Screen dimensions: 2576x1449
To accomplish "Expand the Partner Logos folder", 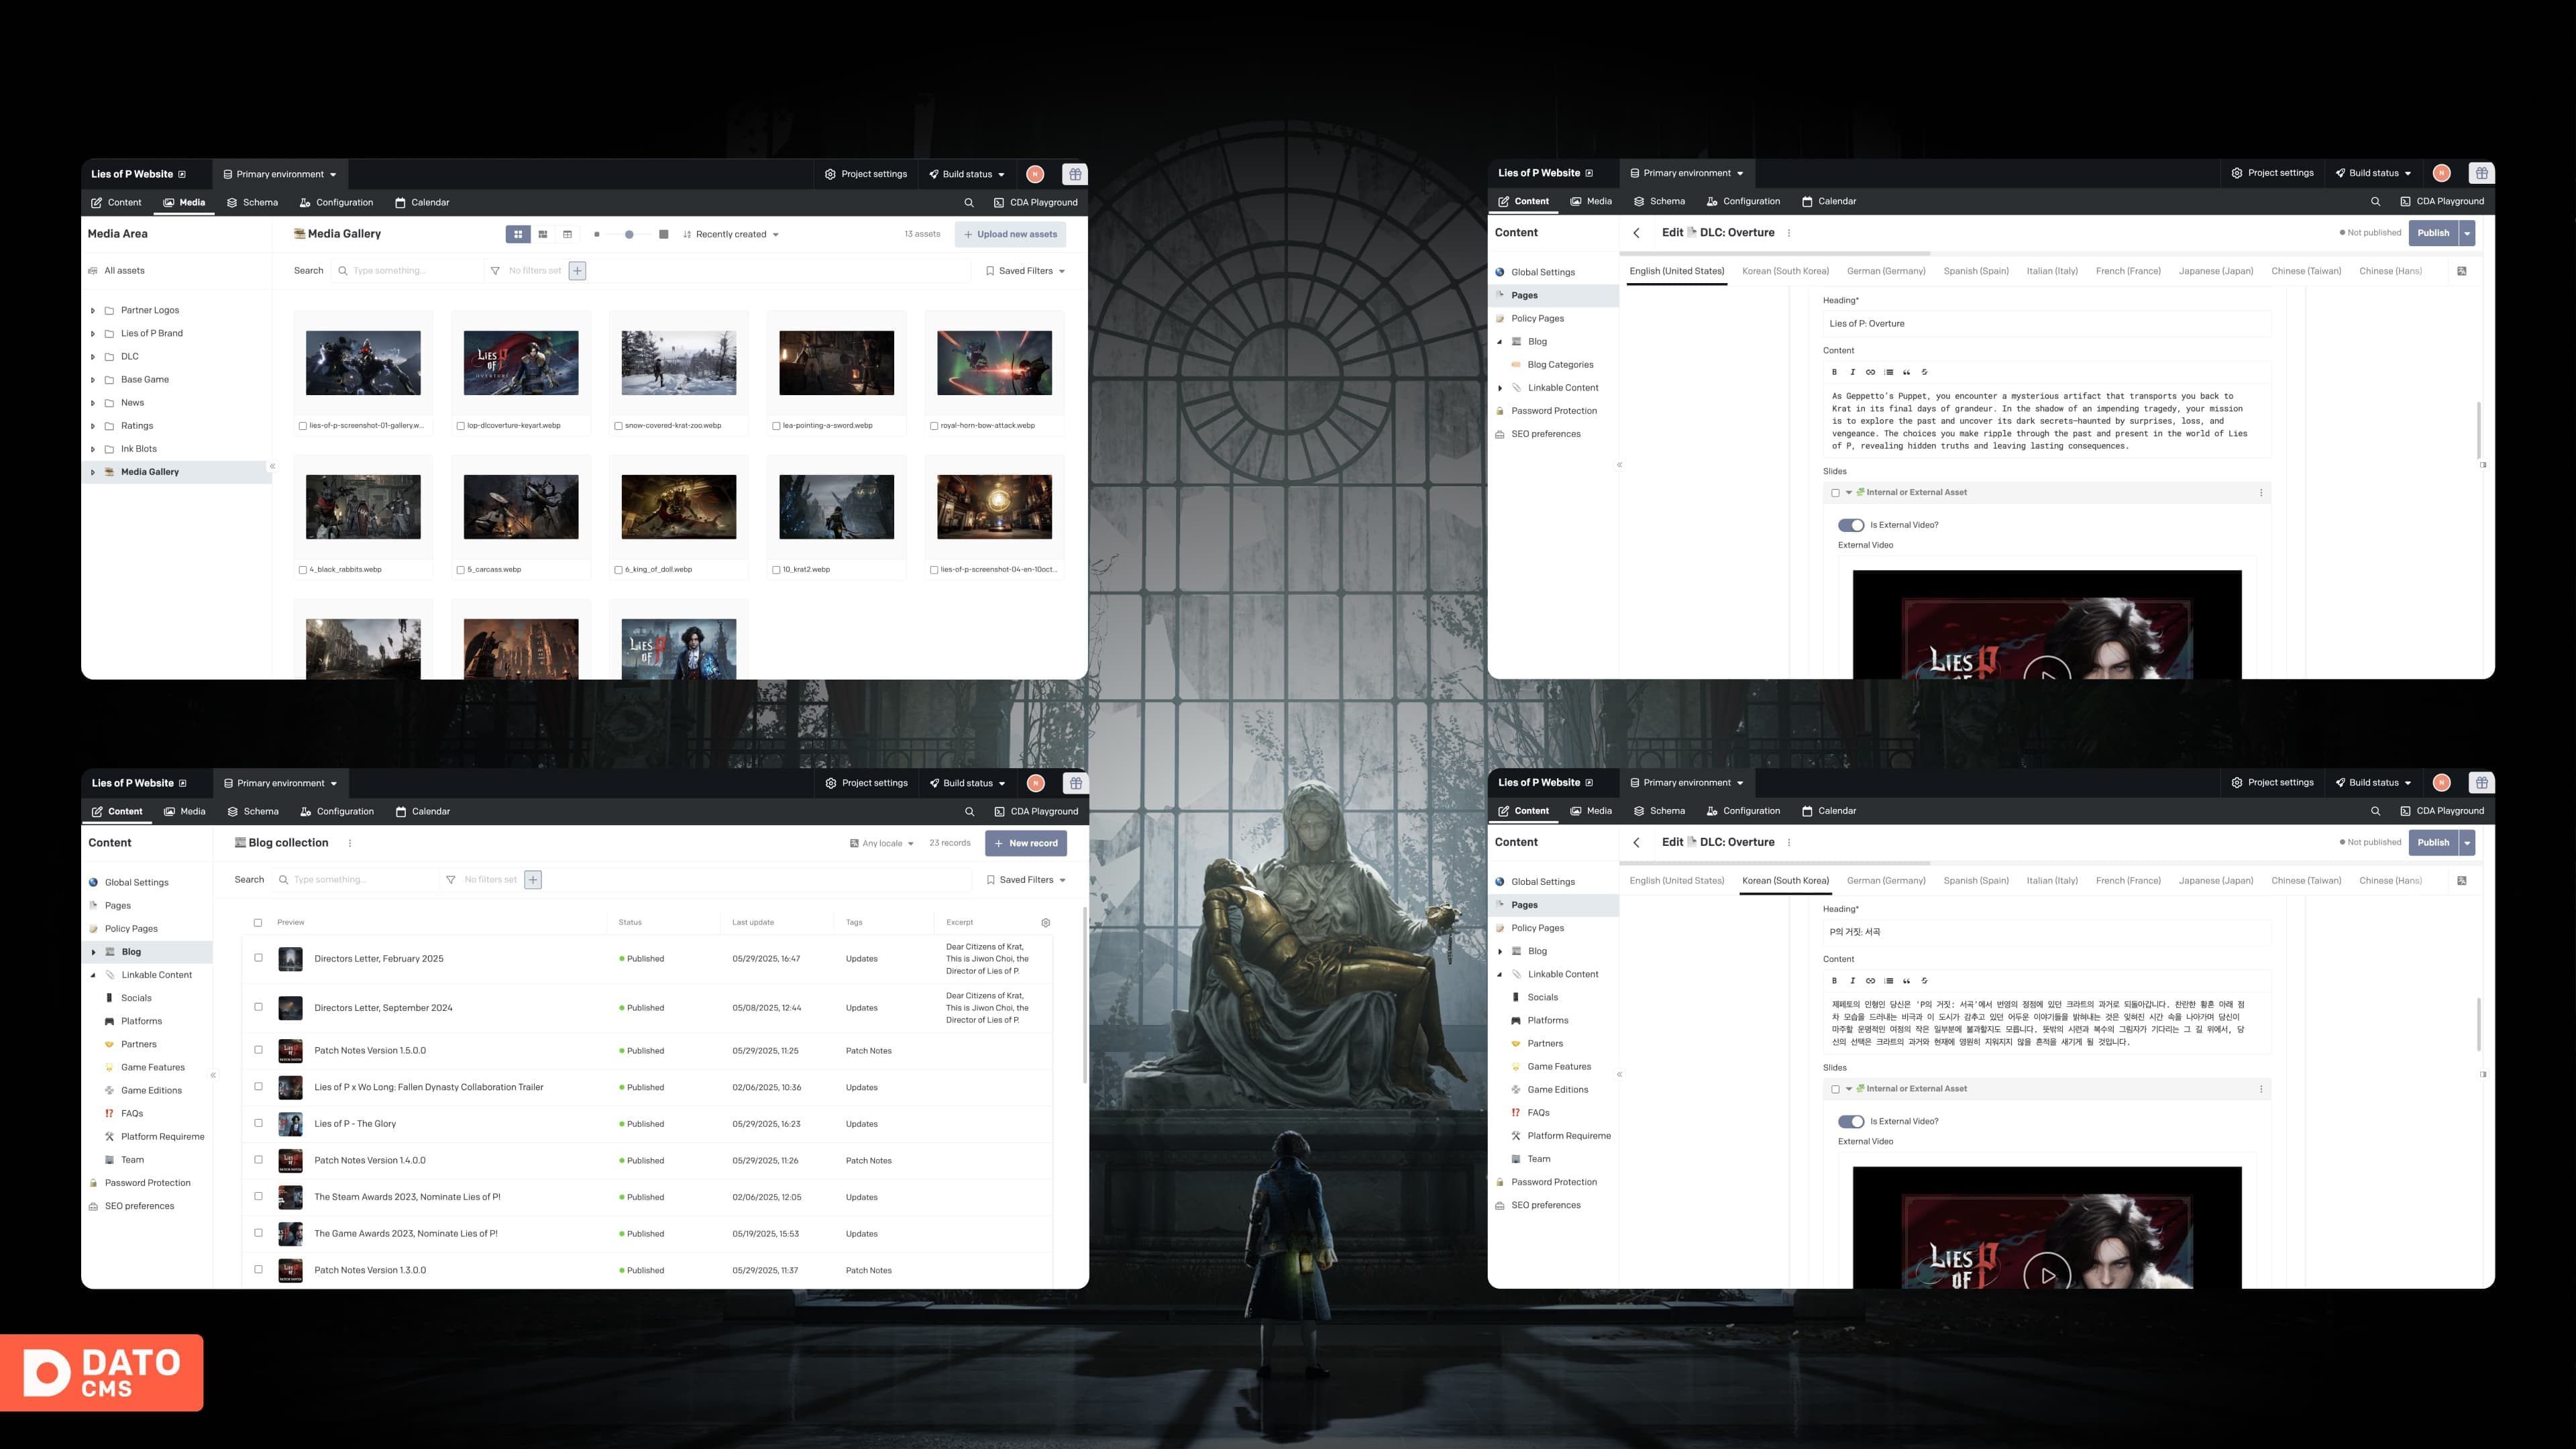I will pos(93,311).
